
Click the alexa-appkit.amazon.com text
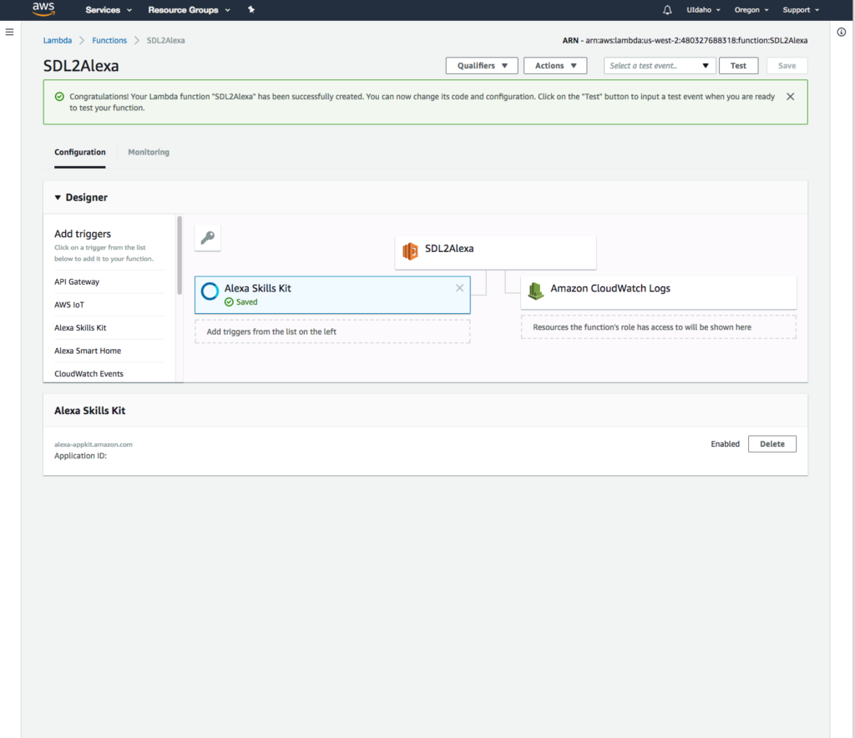click(x=94, y=444)
